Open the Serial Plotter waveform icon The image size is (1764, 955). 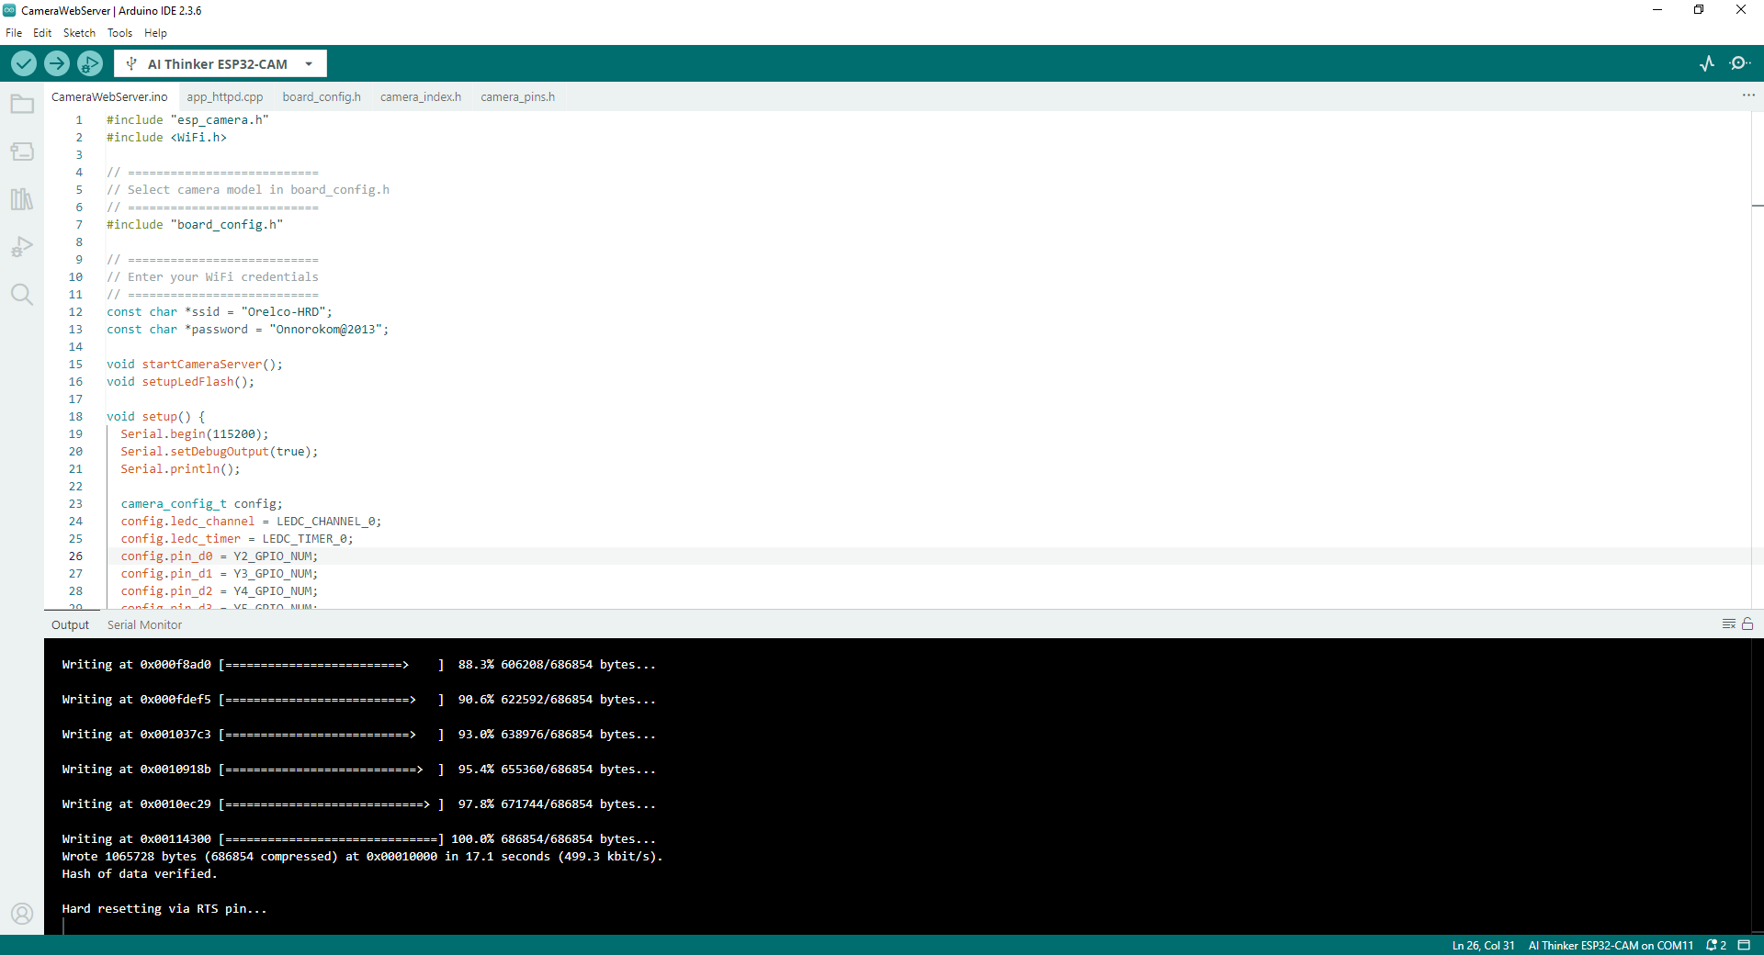click(x=1707, y=63)
